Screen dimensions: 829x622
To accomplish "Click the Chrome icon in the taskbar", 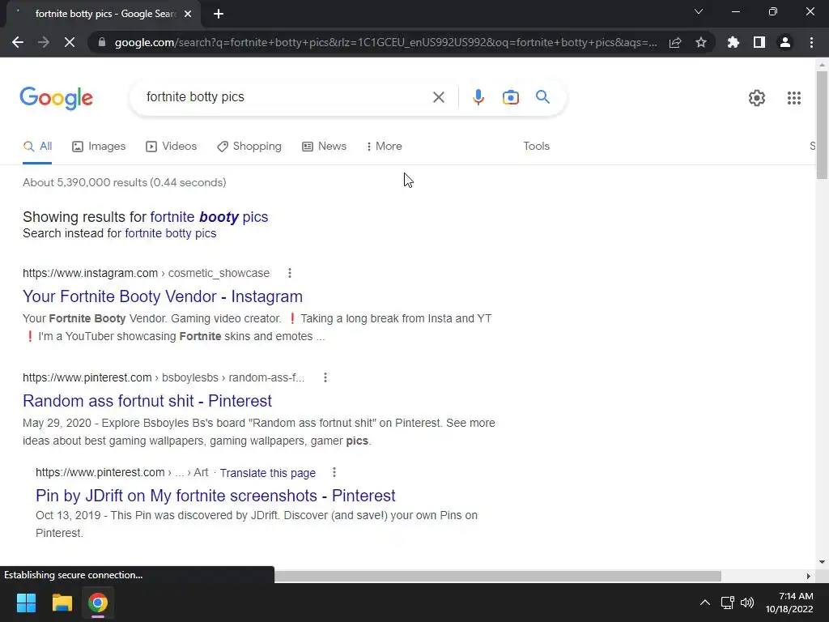I will tap(98, 603).
